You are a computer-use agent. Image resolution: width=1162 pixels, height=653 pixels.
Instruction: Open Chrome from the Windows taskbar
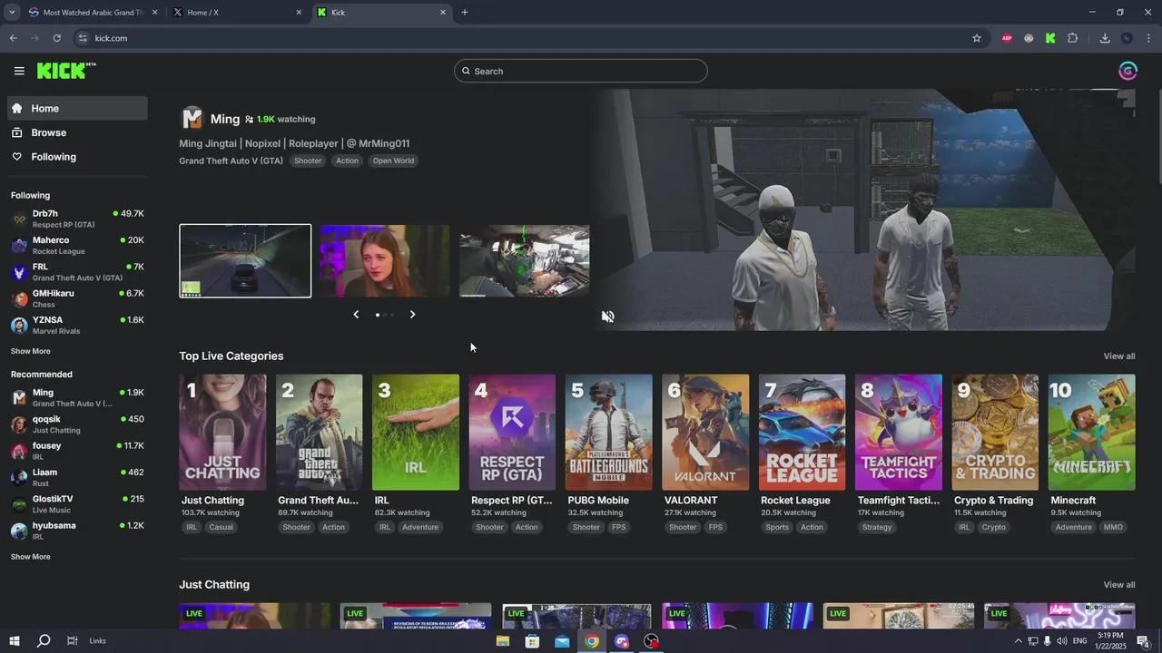coord(592,641)
